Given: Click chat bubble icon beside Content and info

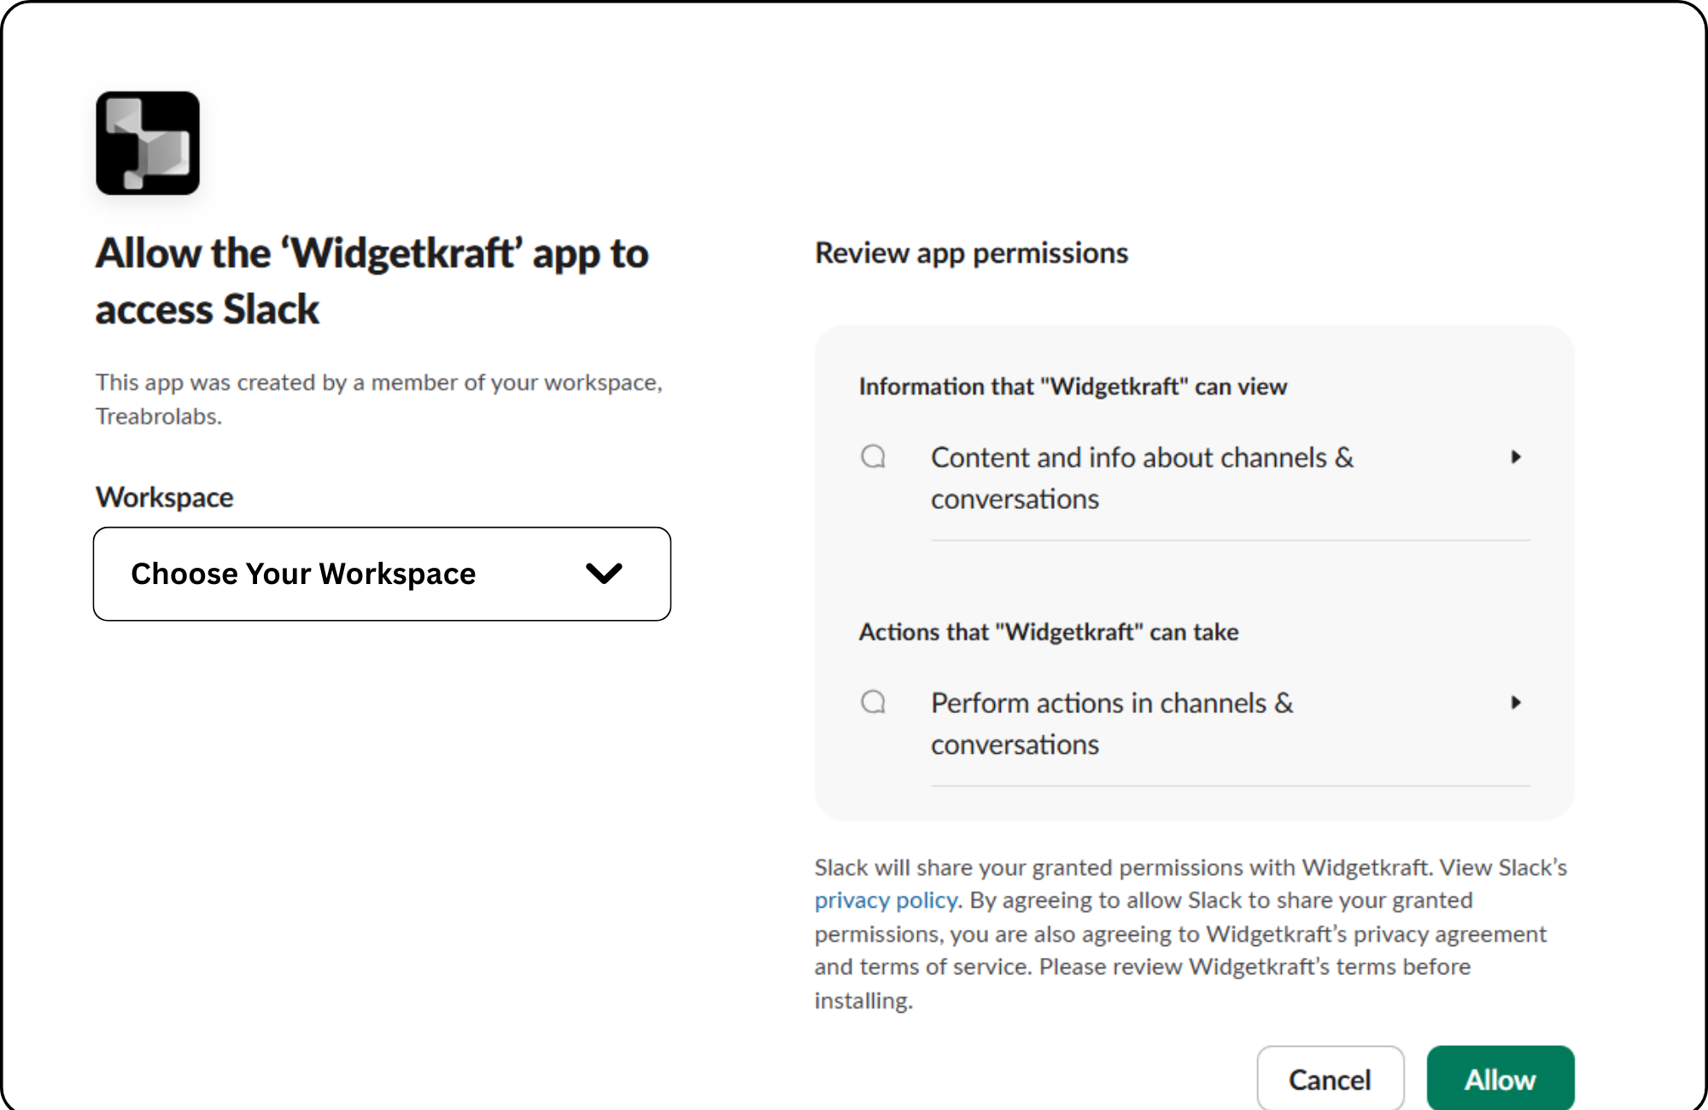Looking at the screenshot, I should pos(873,457).
